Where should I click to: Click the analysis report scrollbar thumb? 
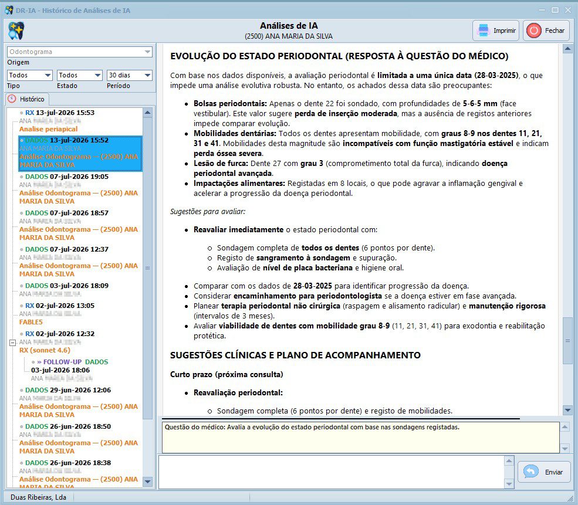(567, 341)
